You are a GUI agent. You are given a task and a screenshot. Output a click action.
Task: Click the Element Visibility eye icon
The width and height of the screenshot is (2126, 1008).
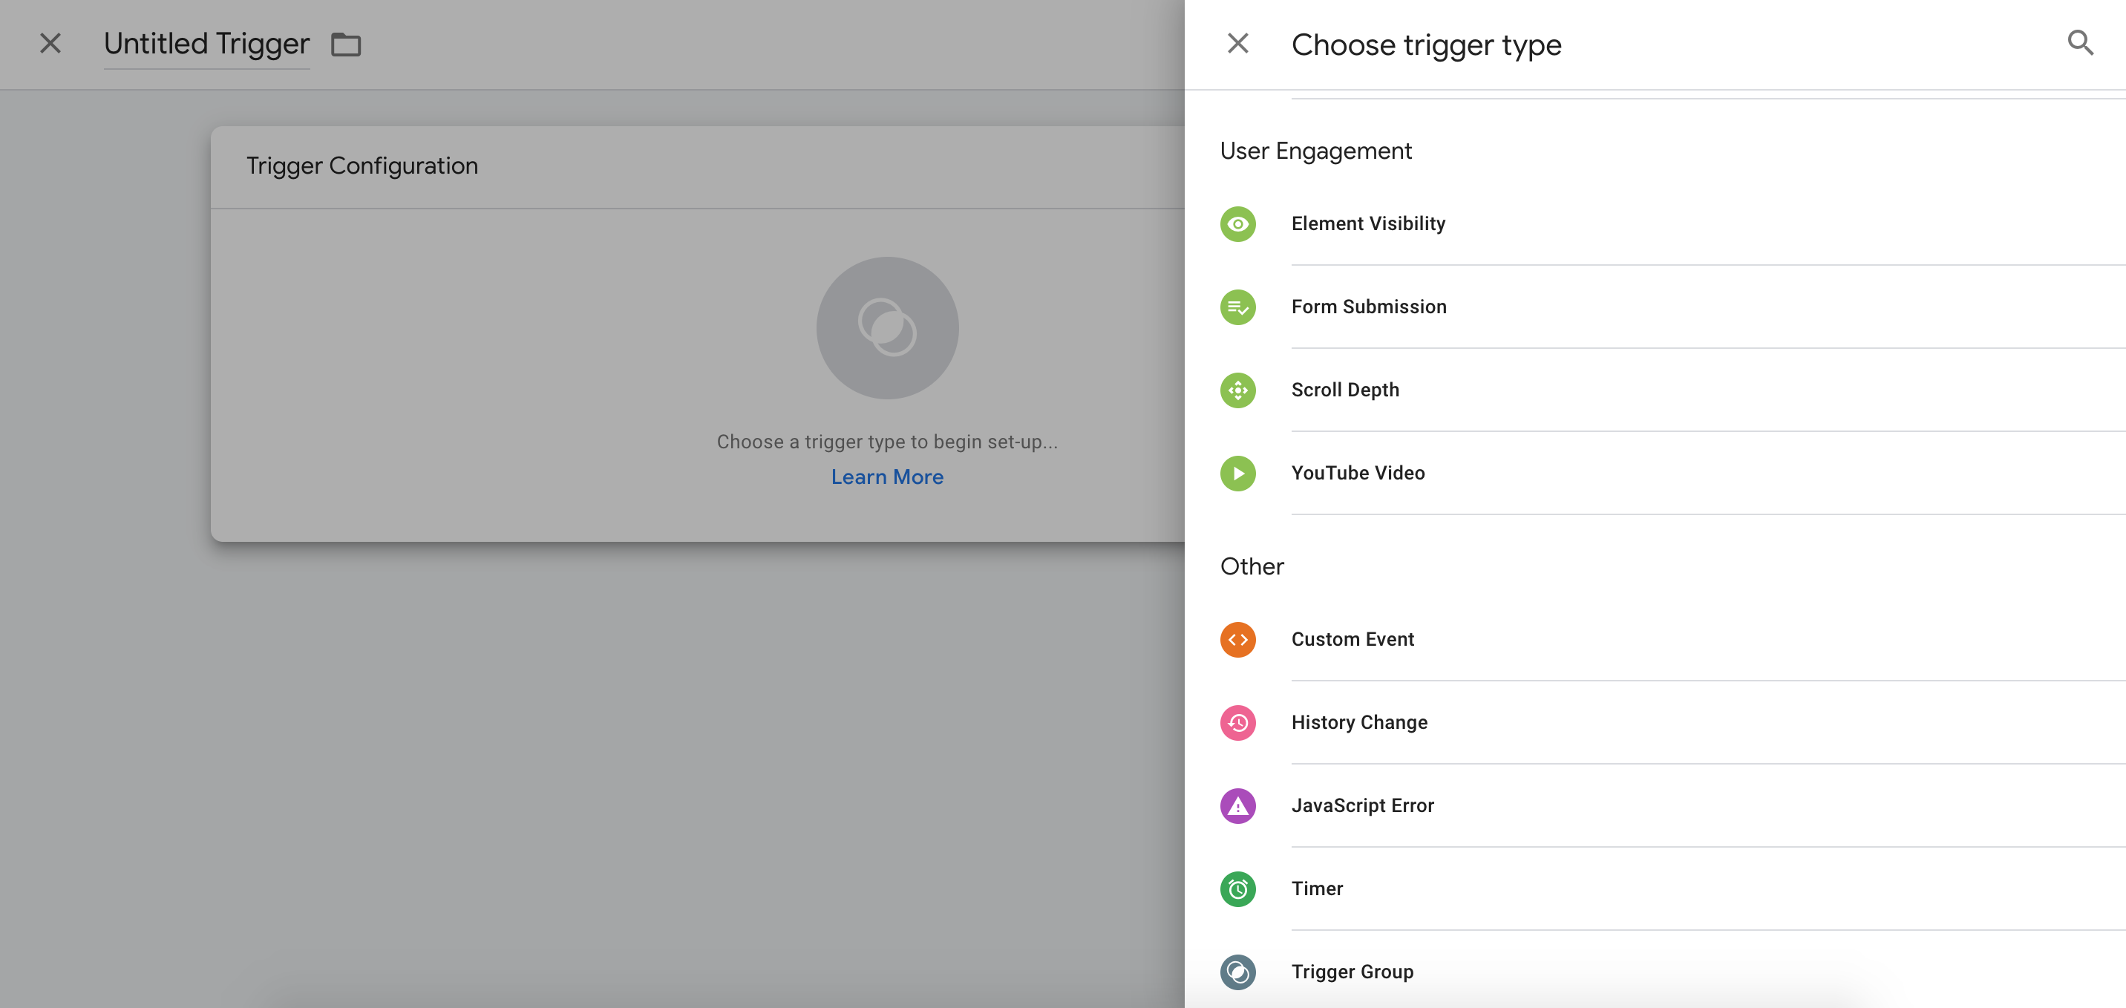click(1238, 223)
